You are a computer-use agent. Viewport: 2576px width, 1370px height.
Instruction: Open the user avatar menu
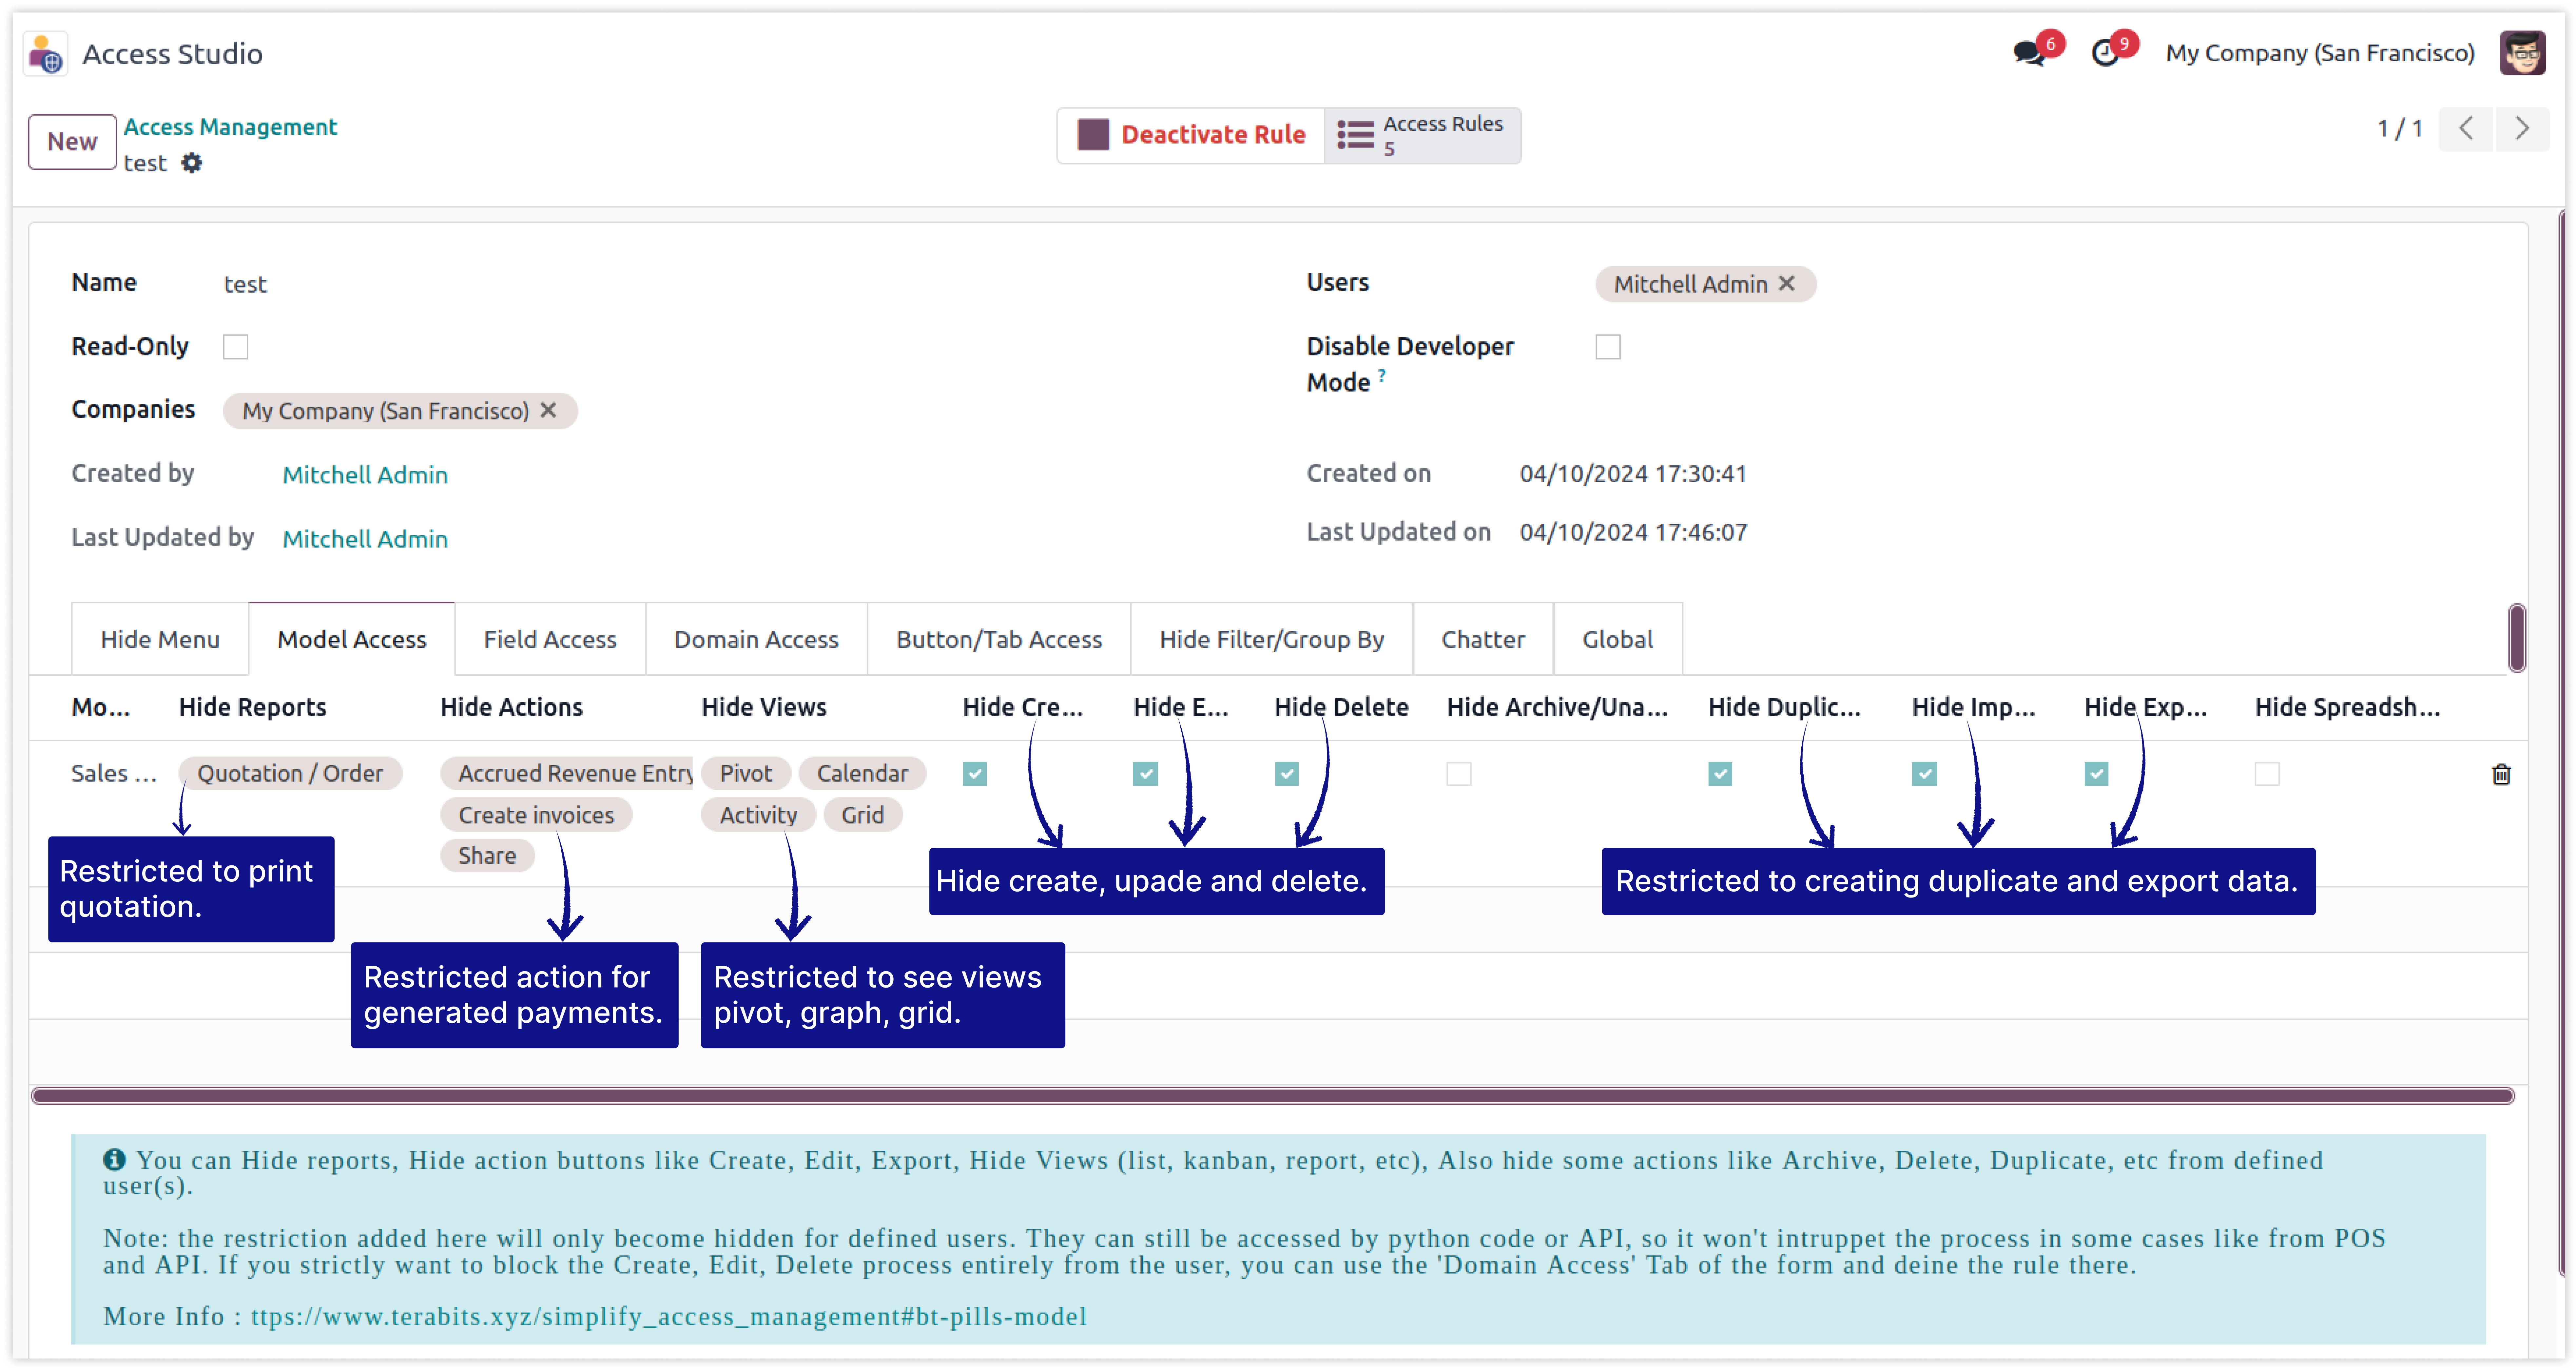tap(2522, 53)
